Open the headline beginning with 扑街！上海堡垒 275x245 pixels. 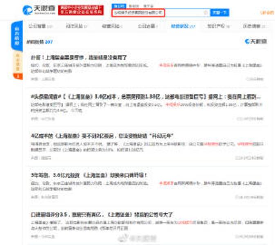pos(85,58)
